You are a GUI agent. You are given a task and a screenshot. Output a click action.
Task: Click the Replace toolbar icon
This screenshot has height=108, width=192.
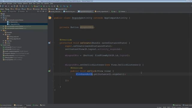23,6
